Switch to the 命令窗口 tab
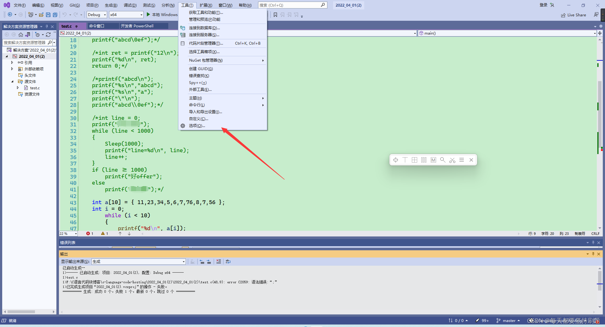 (97, 26)
